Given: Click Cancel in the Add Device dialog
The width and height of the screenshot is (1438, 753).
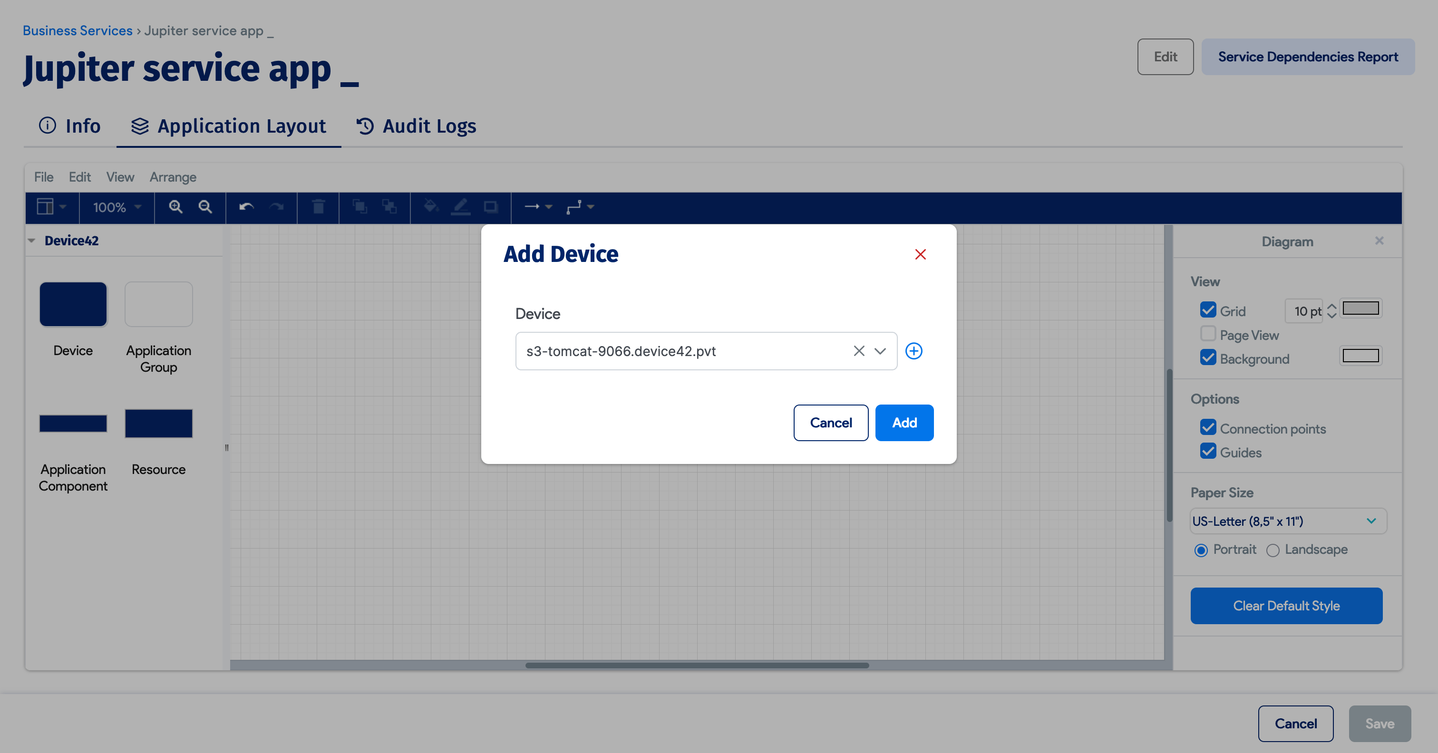Looking at the screenshot, I should (831, 423).
